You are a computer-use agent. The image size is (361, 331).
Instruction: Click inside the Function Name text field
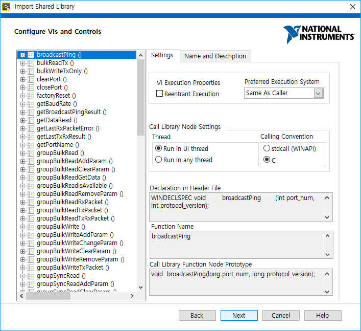click(237, 244)
